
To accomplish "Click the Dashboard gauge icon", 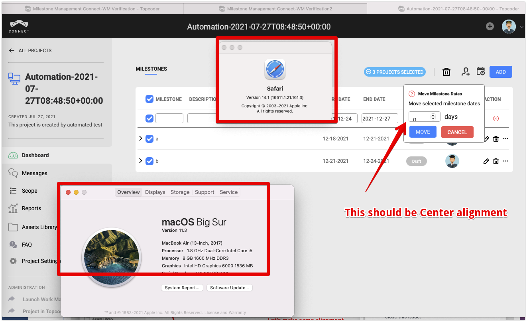I will 13,155.
